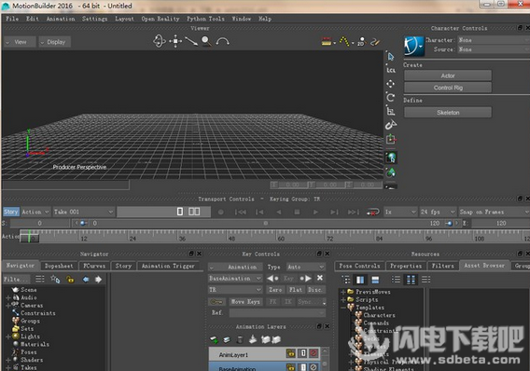530x371 pixels.
Task: Click the Play backward button
Action: point(279,212)
